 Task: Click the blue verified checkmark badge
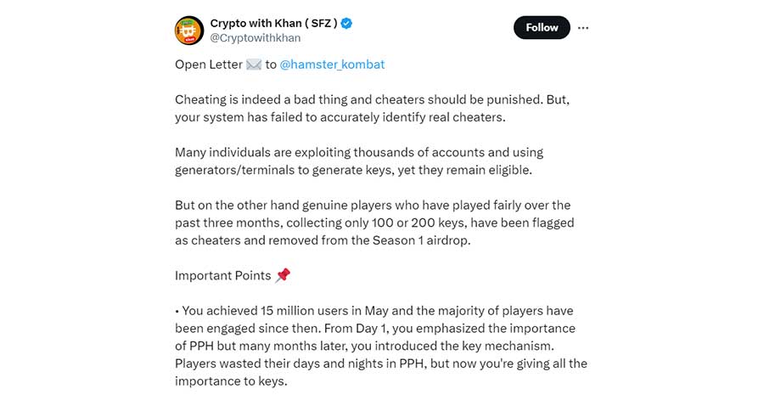click(346, 24)
